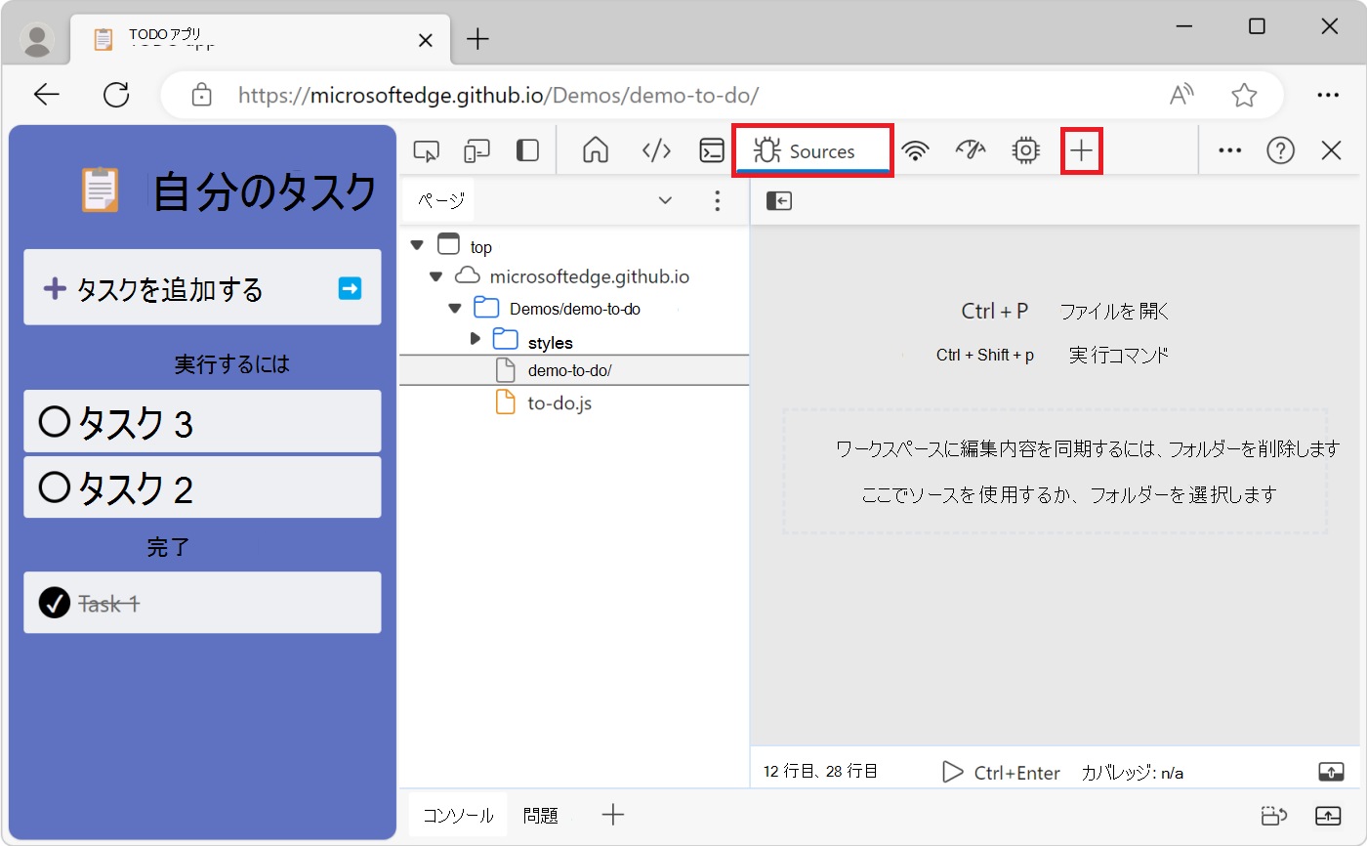Image resolution: width=1367 pixels, height=846 pixels.
Task: Select the Inspect element tool
Action: (x=426, y=150)
